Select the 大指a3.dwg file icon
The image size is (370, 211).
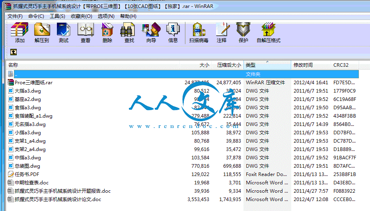11,91
